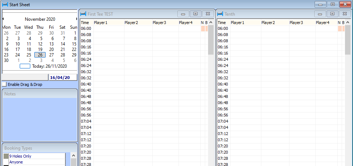Viewport: 353px width, 166px height.
Task: Select the 9 Holes Only booking type
Action: (x=37, y=156)
